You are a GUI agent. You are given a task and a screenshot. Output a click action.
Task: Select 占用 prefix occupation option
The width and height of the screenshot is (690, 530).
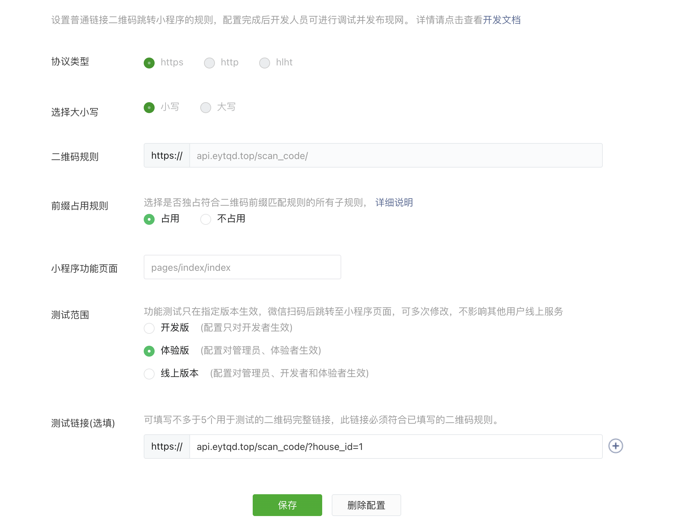[x=149, y=219]
